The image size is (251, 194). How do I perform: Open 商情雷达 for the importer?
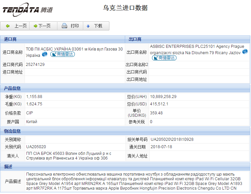pyautogui.click(x=62, y=55)
